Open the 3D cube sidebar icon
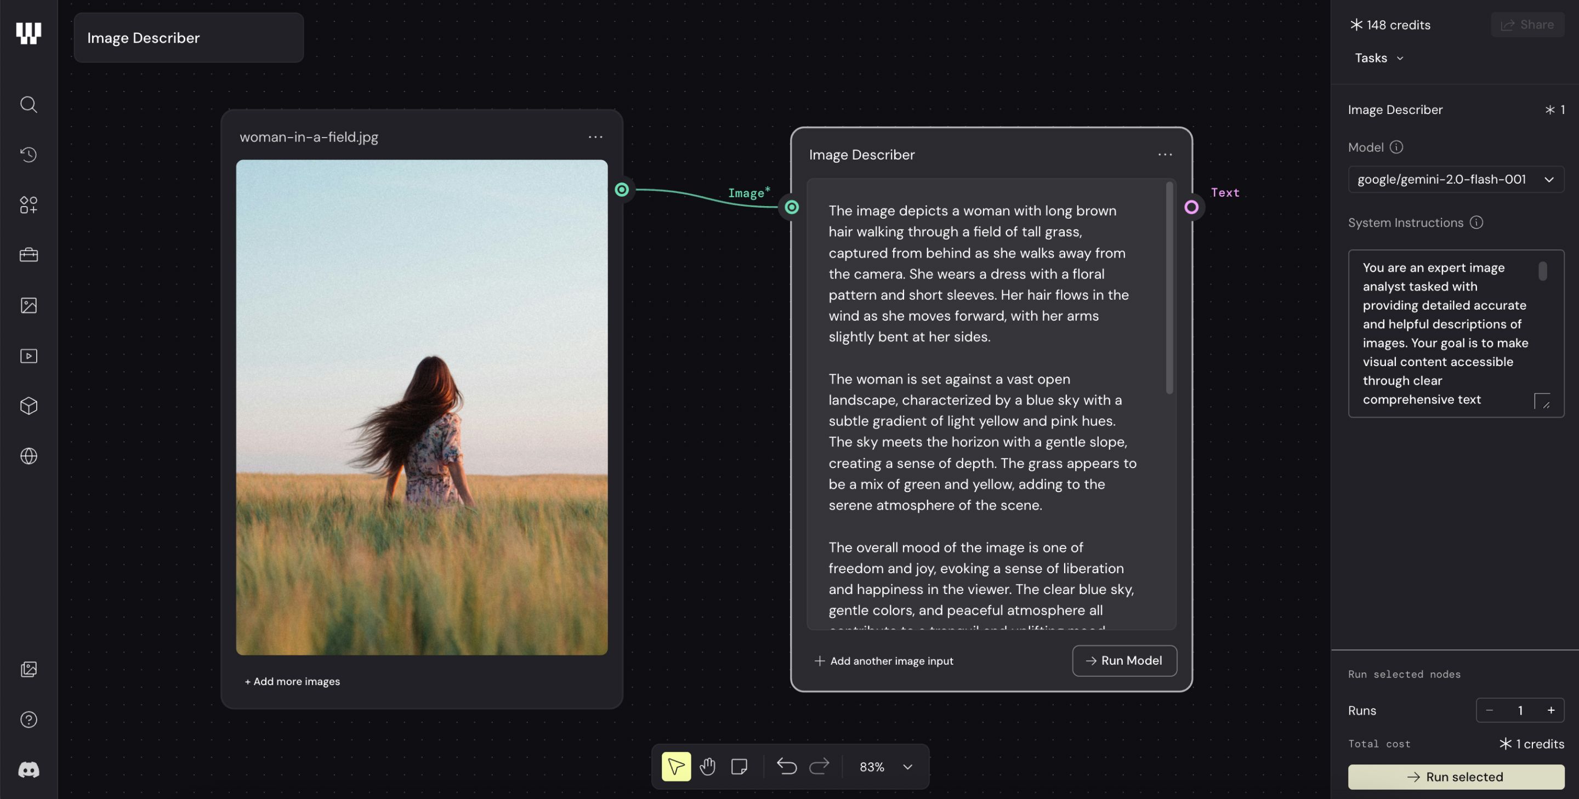The width and height of the screenshot is (1579, 799). [28, 406]
